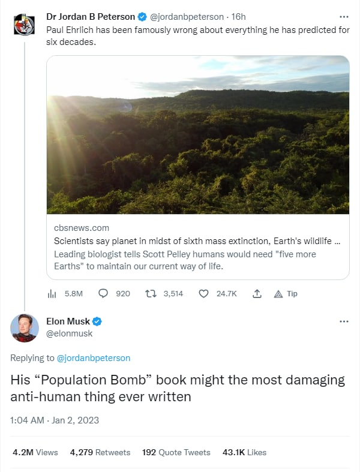Click Jordan Peterson's verified badge
Viewport: 360px width, 472px height.
(x=142, y=17)
